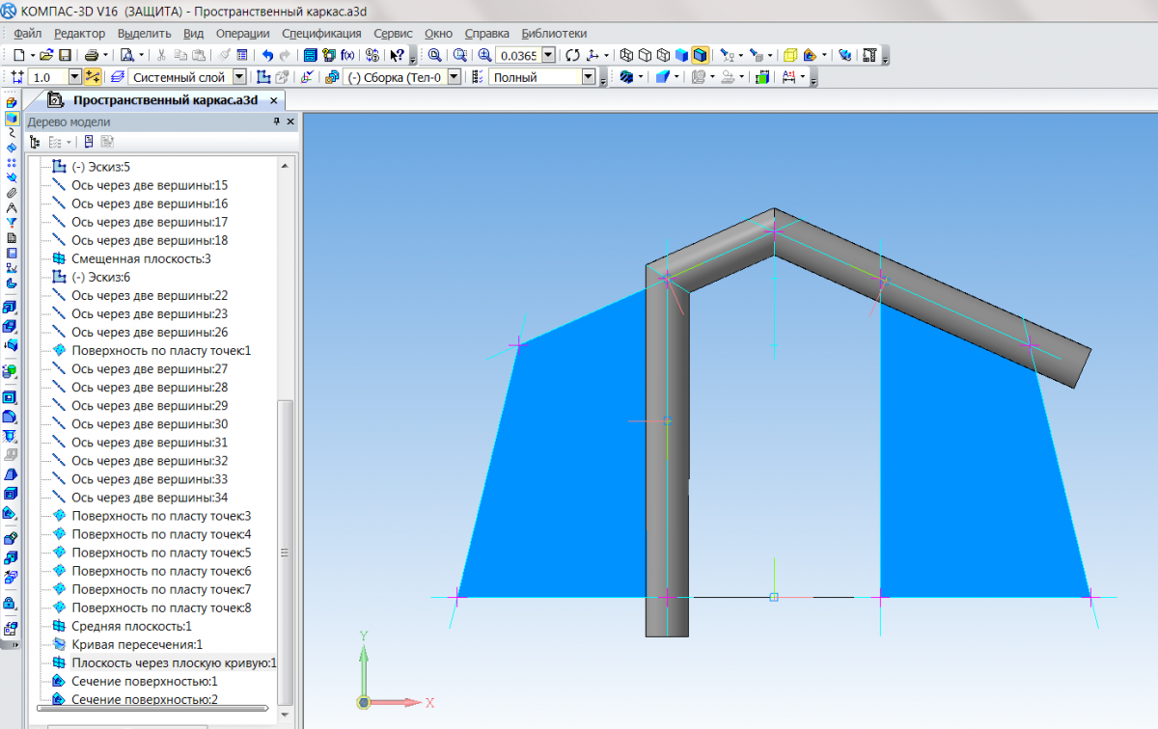Click the zoom-in magnifier icon
This screenshot has height=729, width=1158.
[484, 55]
